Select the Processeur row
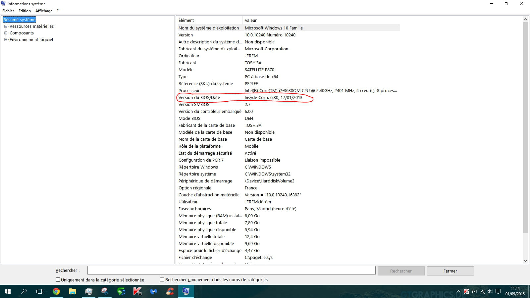This screenshot has height=298, width=530. (x=288, y=90)
